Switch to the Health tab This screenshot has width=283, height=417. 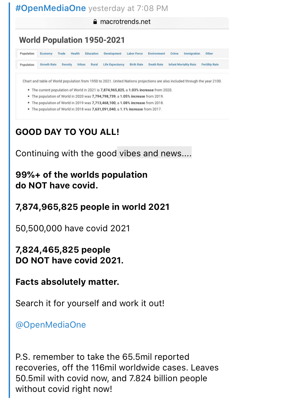click(x=75, y=54)
